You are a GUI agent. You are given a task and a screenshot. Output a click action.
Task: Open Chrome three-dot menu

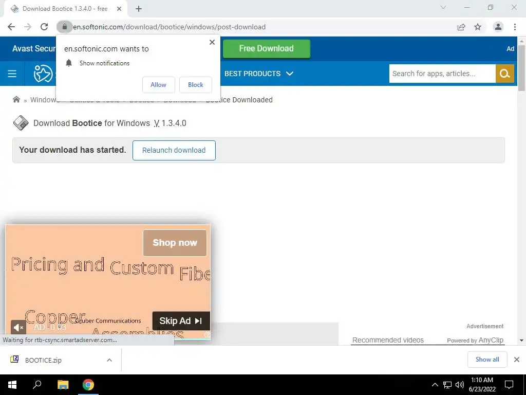[515, 27]
